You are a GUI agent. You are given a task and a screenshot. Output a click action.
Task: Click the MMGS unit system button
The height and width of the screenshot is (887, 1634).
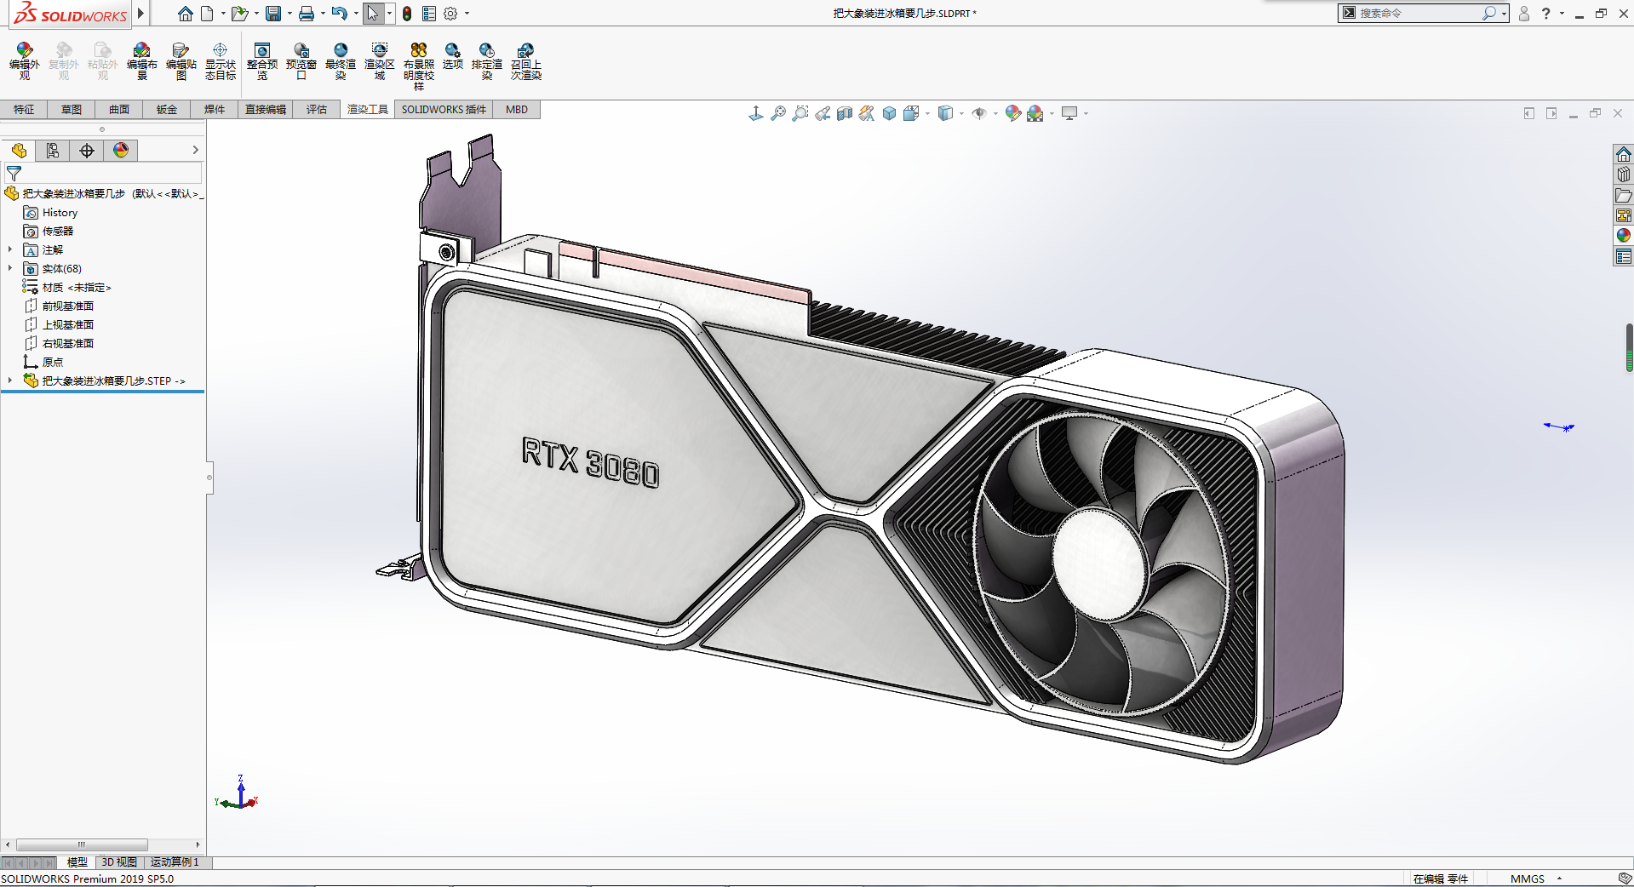point(1528,879)
